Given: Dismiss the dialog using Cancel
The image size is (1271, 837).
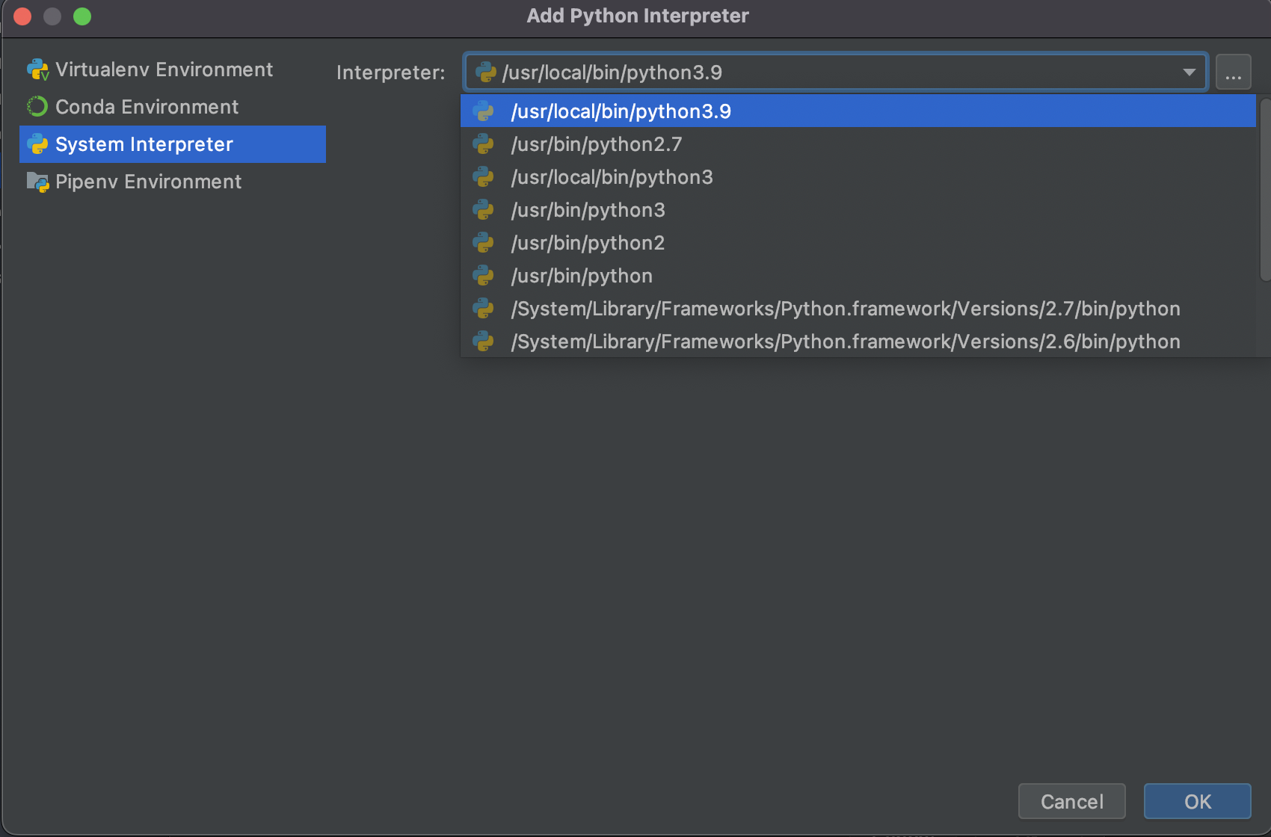Looking at the screenshot, I should (1071, 800).
